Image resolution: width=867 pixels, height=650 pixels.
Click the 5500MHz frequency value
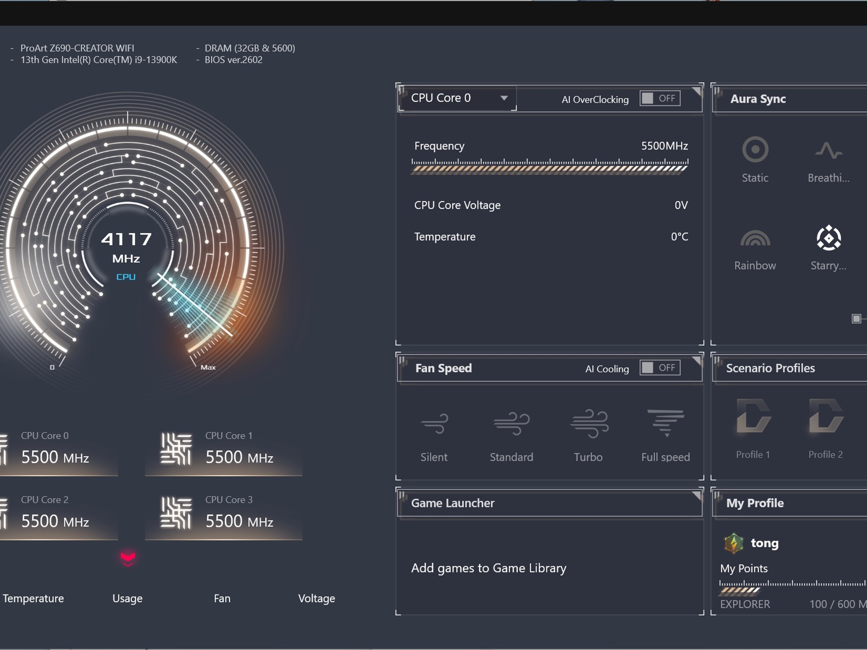tap(664, 146)
